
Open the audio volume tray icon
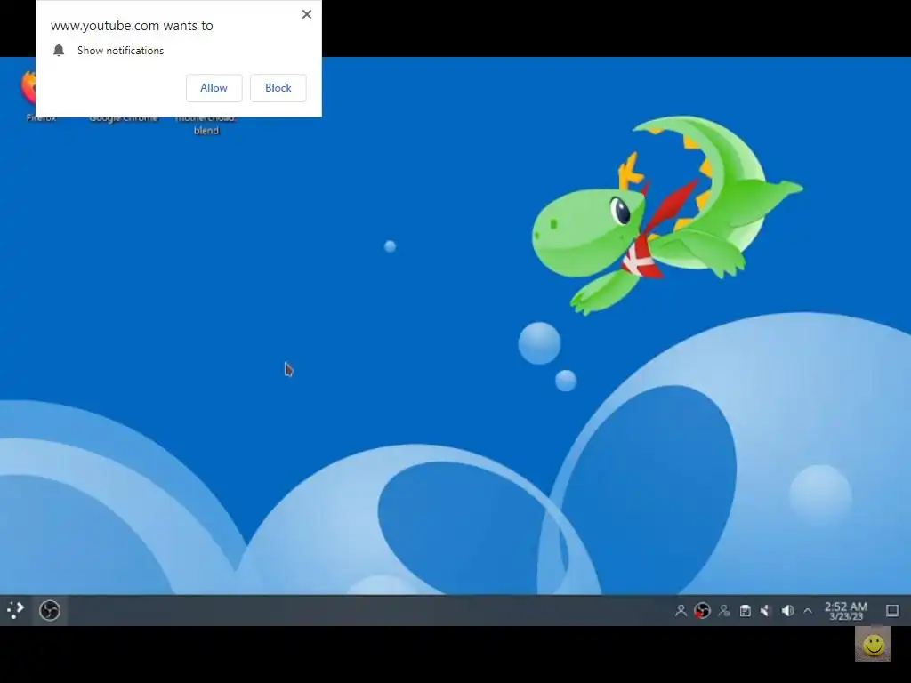click(787, 610)
